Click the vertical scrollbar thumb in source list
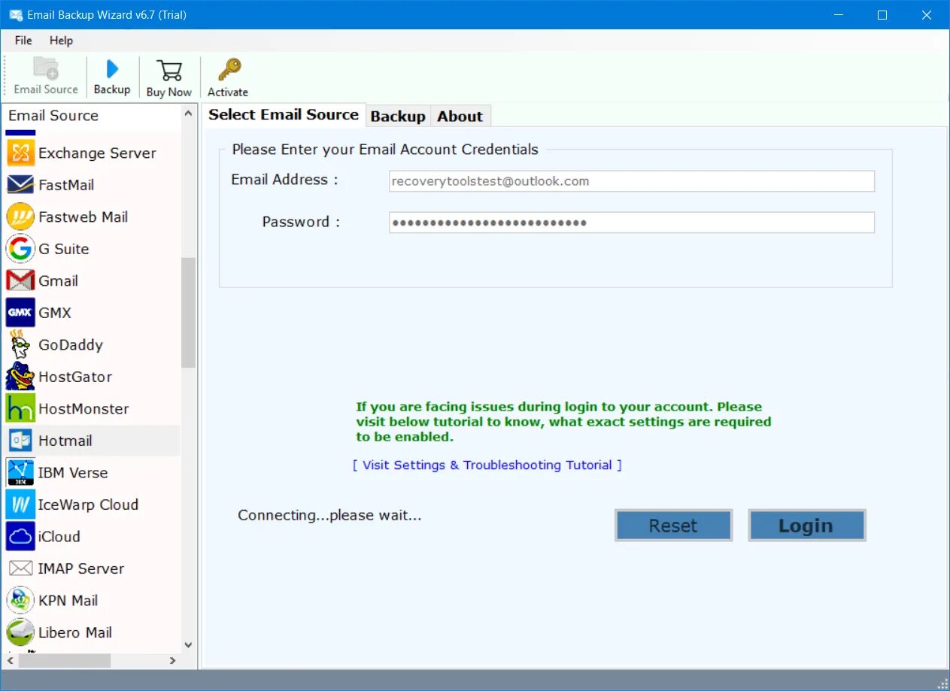This screenshot has width=950, height=691. click(189, 312)
